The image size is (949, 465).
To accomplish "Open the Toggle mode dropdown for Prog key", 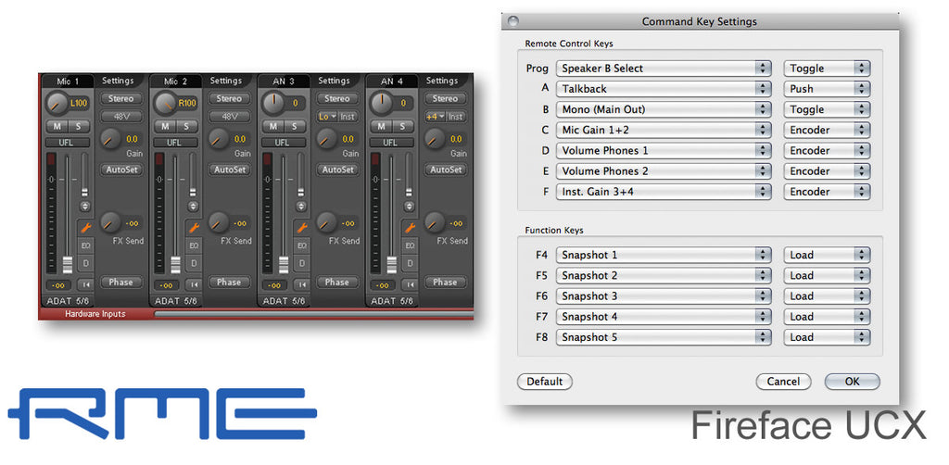I will [827, 69].
